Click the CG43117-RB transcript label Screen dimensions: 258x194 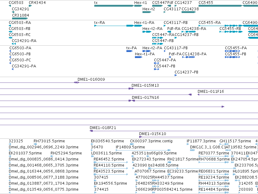176,23
